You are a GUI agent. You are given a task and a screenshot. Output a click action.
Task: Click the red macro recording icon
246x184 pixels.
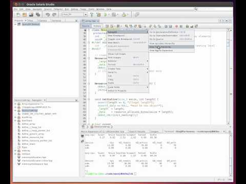click(176, 26)
